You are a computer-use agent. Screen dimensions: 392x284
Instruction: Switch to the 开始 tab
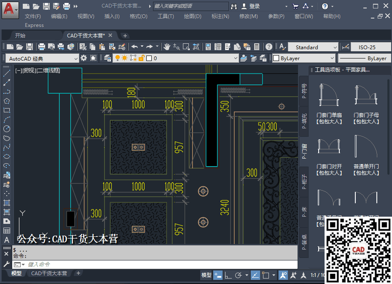click(20, 35)
